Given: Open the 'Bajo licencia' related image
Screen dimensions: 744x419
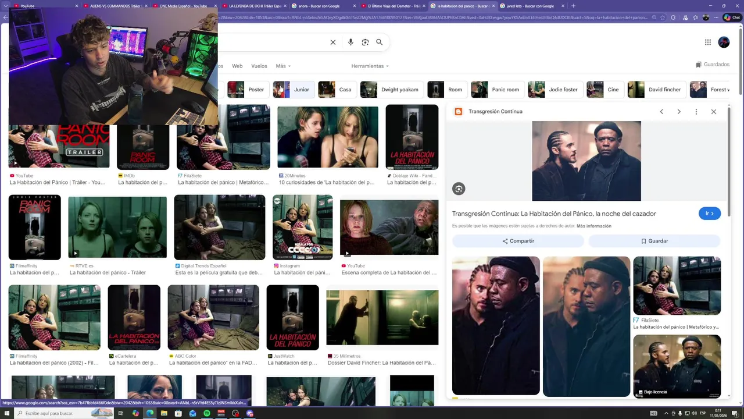Looking at the screenshot, I should pyautogui.click(x=677, y=366).
